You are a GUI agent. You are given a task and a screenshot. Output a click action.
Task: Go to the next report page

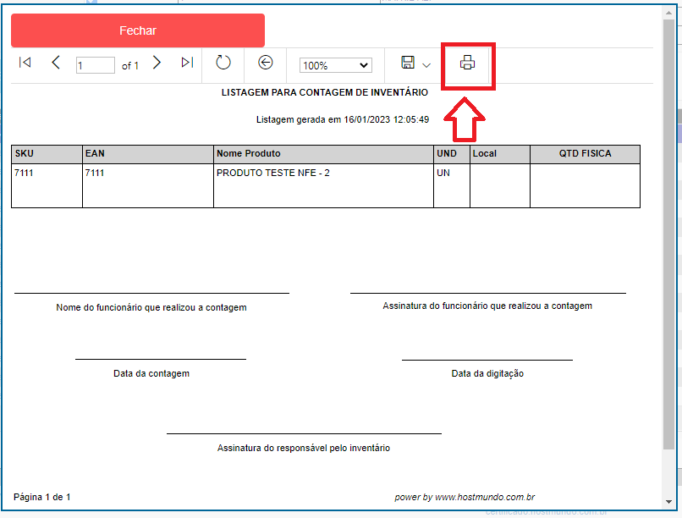pyautogui.click(x=157, y=63)
